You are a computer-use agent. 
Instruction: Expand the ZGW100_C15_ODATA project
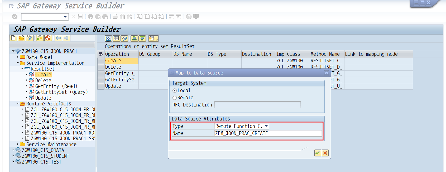coord(13,150)
